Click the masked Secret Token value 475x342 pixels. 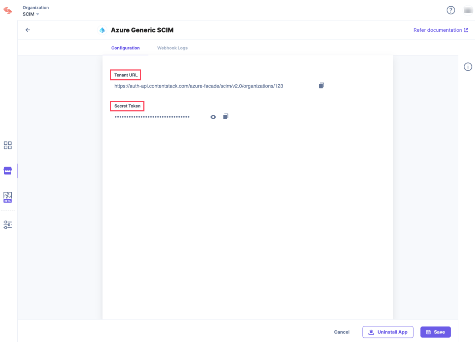click(152, 117)
